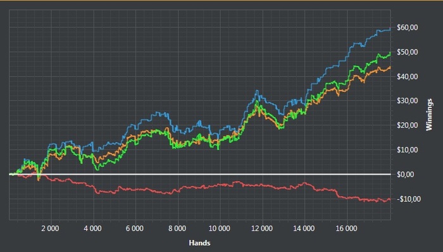
Task: Click the blue line peak near 12 000 hands
Action: point(256,91)
